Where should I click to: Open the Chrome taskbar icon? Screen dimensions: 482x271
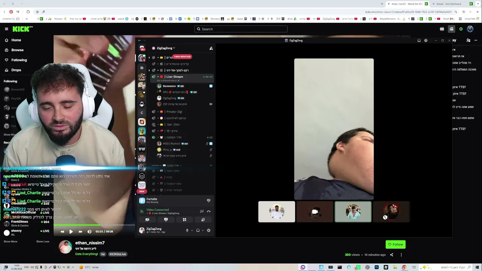pyautogui.click(x=404, y=267)
